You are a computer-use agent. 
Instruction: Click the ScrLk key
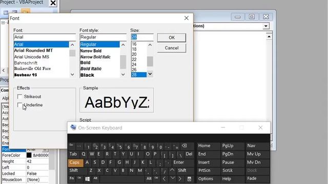click(228, 170)
